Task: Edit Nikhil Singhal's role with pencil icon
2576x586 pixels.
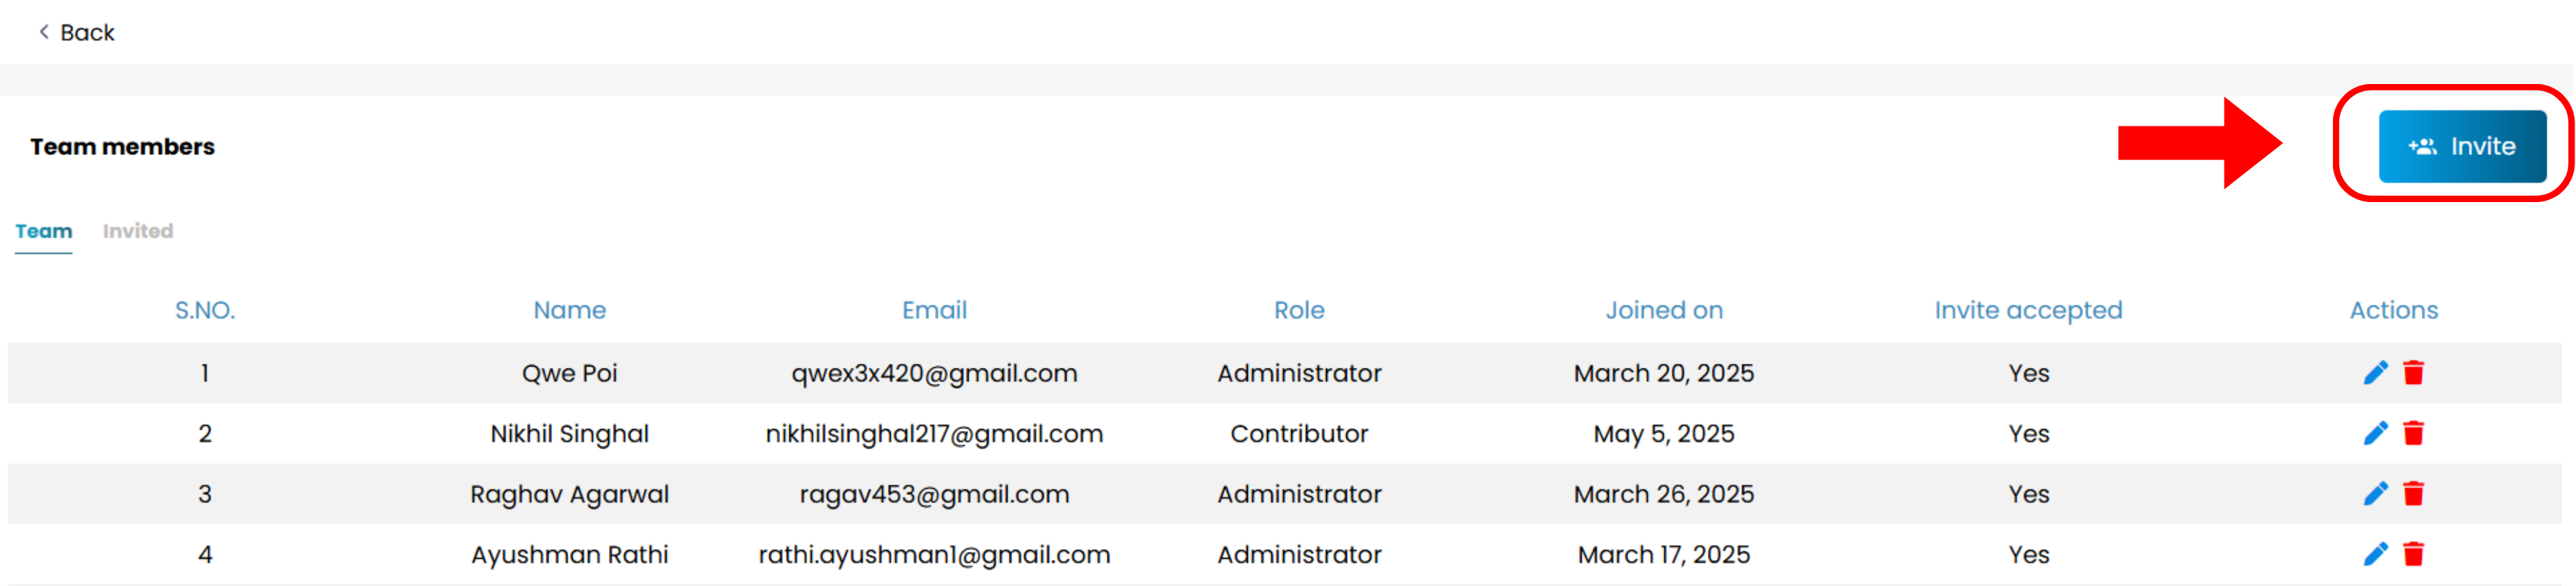Action: click(x=2375, y=433)
